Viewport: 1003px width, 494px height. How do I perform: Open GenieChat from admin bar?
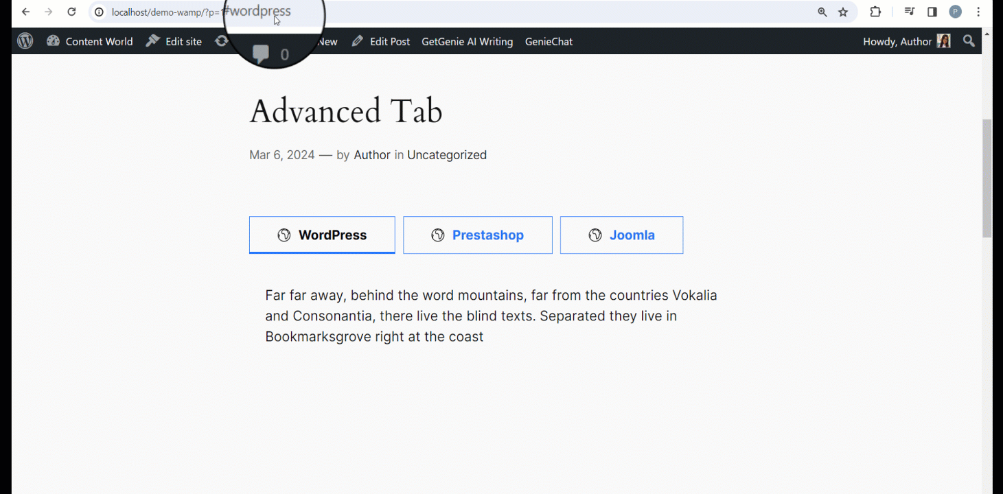point(549,41)
